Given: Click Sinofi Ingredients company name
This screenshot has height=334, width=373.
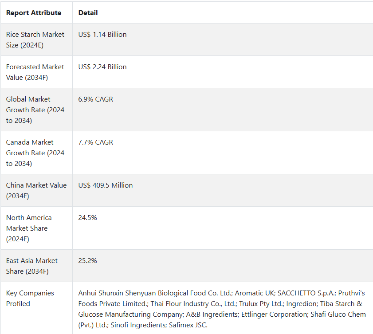Looking at the screenshot, I should point(138,325).
